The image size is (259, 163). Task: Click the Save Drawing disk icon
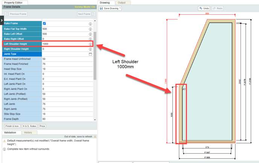(x=101, y=8)
